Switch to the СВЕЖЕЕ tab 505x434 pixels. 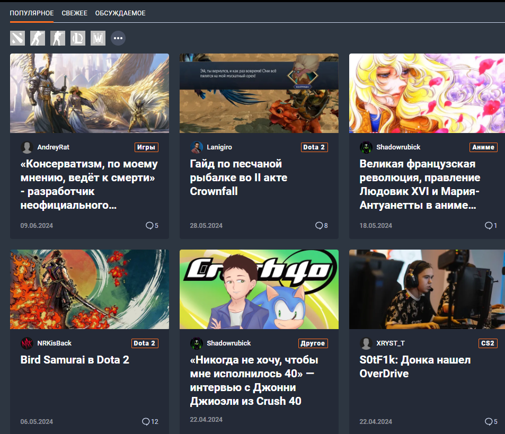point(74,13)
